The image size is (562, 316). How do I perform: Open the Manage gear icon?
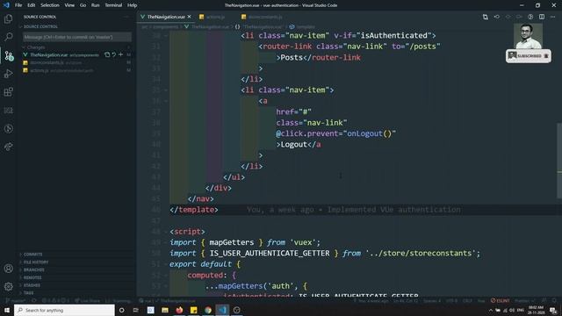tap(9, 286)
